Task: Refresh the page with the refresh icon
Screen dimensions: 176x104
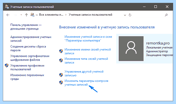Action: [130, 15]
